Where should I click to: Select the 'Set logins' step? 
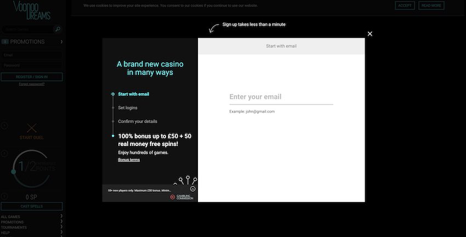point(128,108)
